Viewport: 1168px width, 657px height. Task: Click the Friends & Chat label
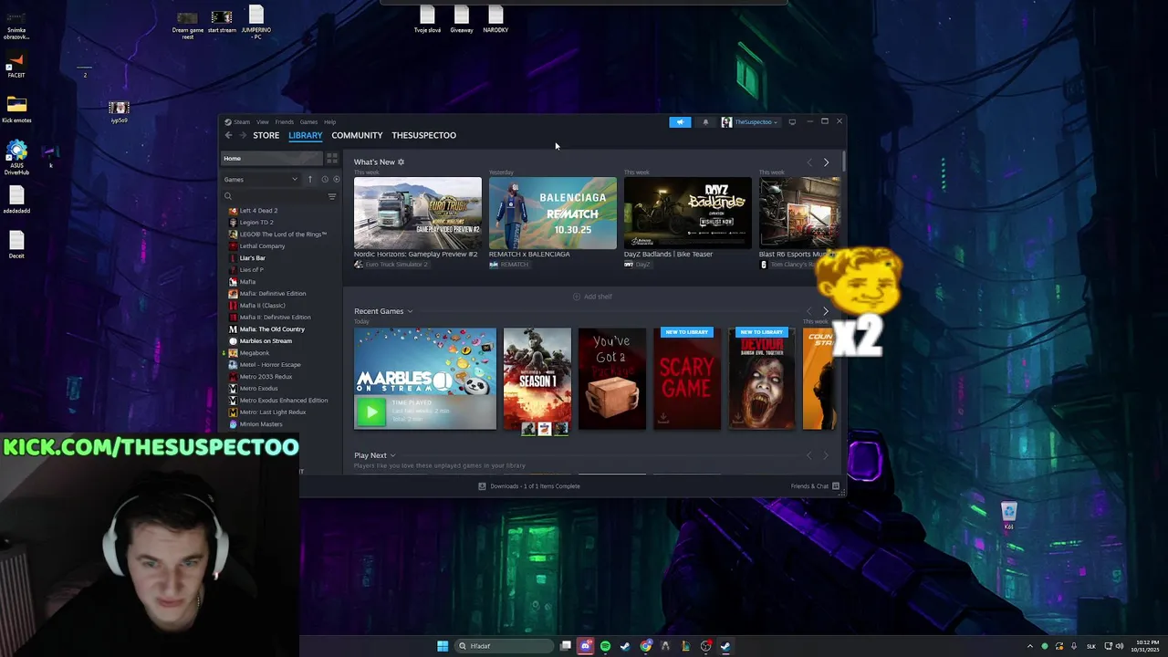pyautogui.click(x=809, y=486)
